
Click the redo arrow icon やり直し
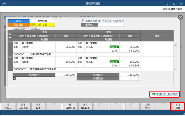[x=28, y=28]
